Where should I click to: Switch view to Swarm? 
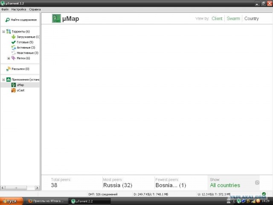click(233, 18)
